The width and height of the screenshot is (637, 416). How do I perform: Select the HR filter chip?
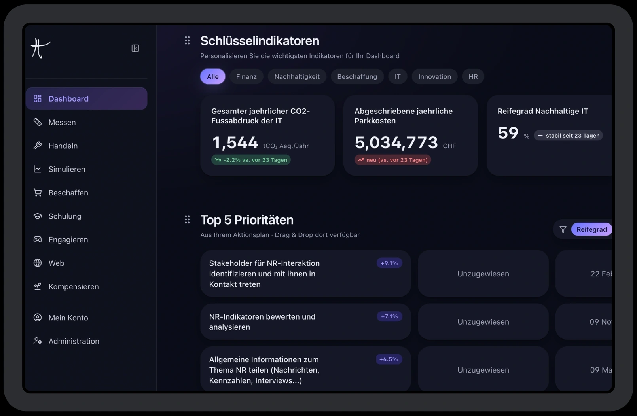[x=473, y=76]
